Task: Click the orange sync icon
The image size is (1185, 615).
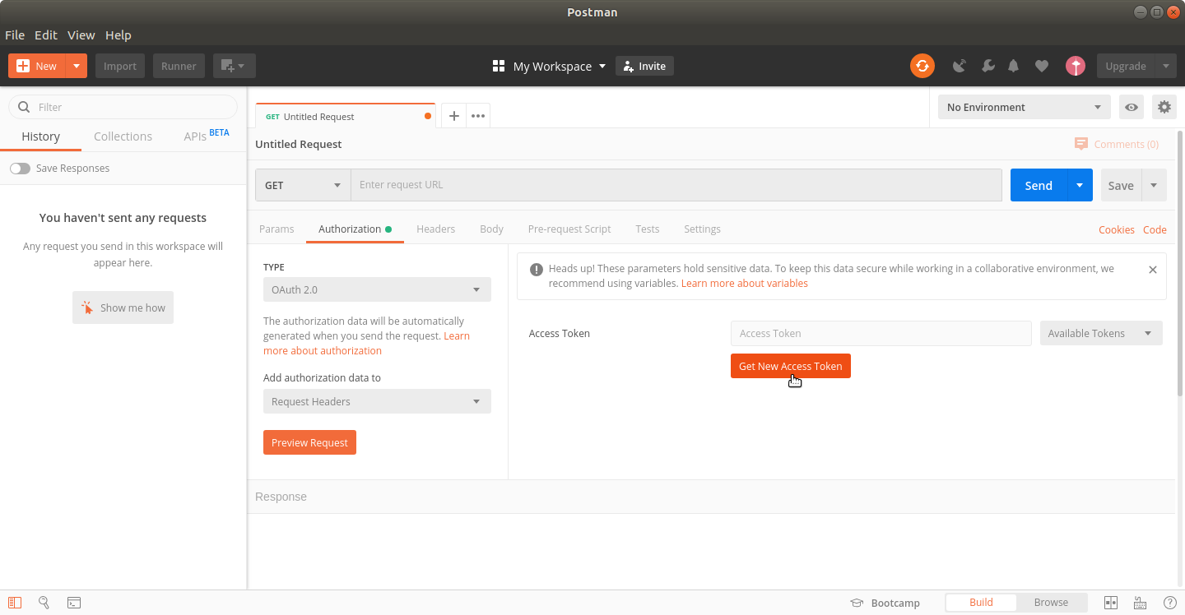Action: click(922, 66)
